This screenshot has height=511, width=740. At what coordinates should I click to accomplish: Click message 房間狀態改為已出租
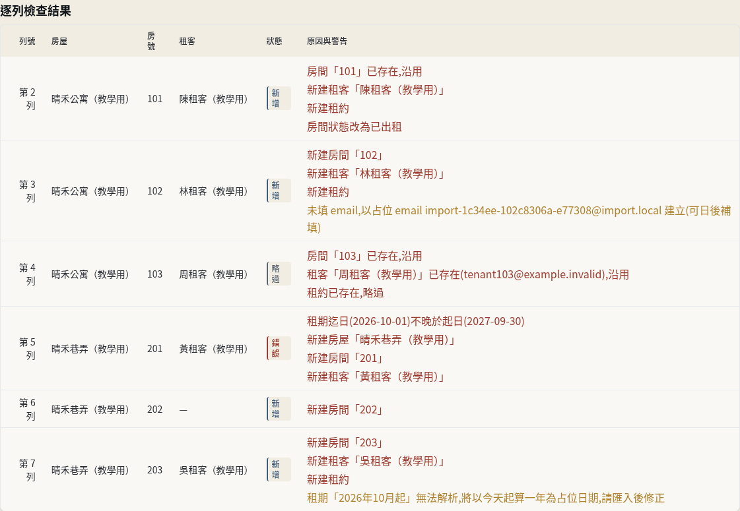tap(354, 127)
